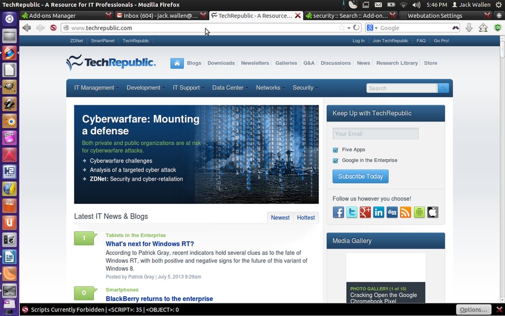Image resolution: width=505 pixels, height=316 pixels.
Task: Focus the site Search text field
Action: 402,88
